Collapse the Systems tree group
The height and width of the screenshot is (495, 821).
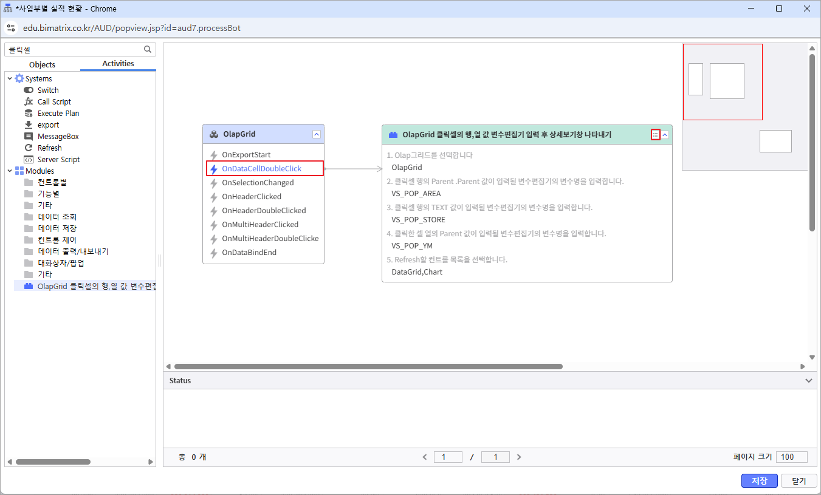[x=9, y=78]
